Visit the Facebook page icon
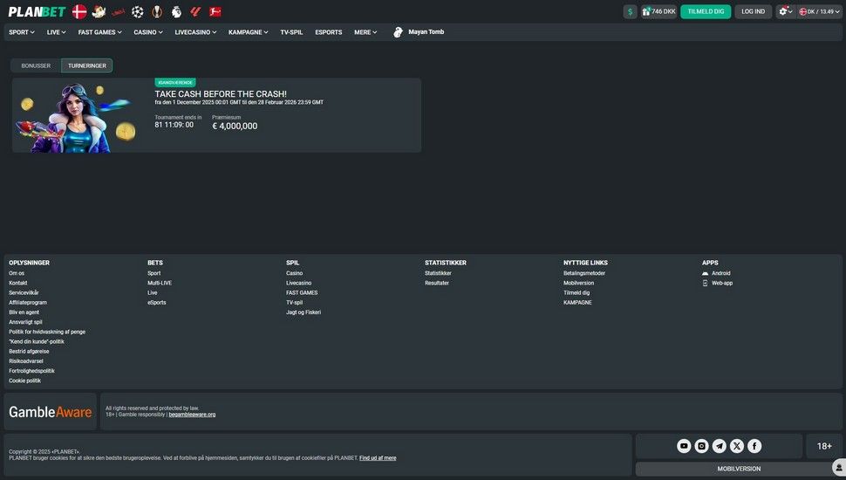 pyautogui.click(x=754, y=446)
